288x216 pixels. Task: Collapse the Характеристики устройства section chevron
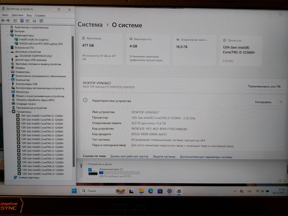pos(281,102)
